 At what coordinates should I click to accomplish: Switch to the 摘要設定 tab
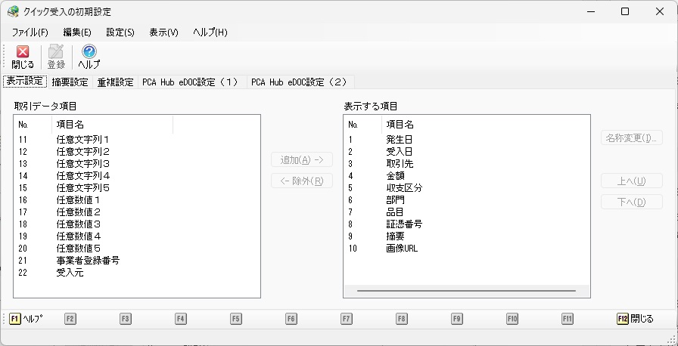pyautogui.click(x=70, y=82)
